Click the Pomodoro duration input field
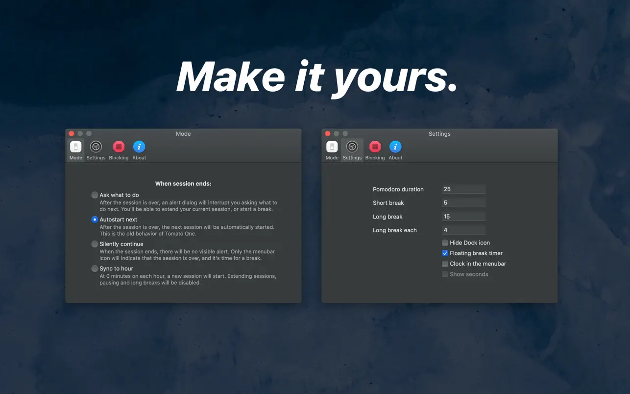 point(463,189)
